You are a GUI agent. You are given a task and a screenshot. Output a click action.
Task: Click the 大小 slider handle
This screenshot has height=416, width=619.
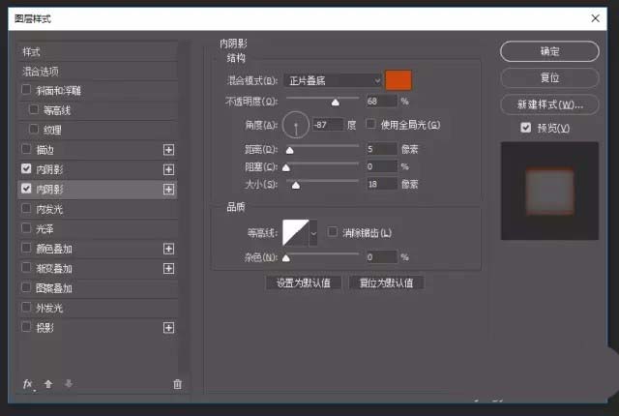296,186
